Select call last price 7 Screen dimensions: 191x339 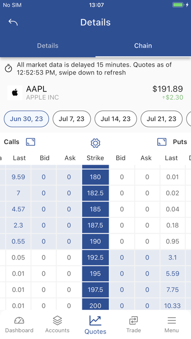pos(19,193)
